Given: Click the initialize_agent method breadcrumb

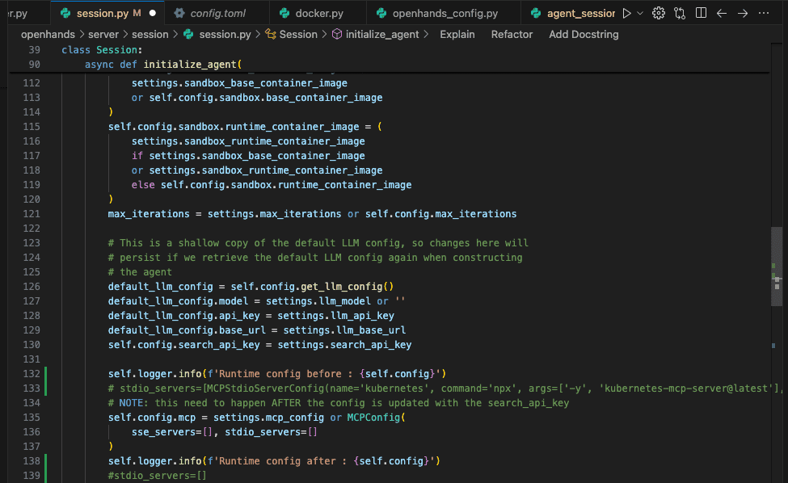Looking at the screenshot, I should click(x=382, y=35).
